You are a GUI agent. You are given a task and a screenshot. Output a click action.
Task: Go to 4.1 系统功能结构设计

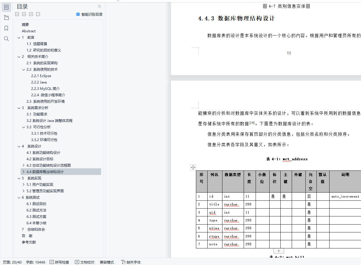(x=43, y=153)
